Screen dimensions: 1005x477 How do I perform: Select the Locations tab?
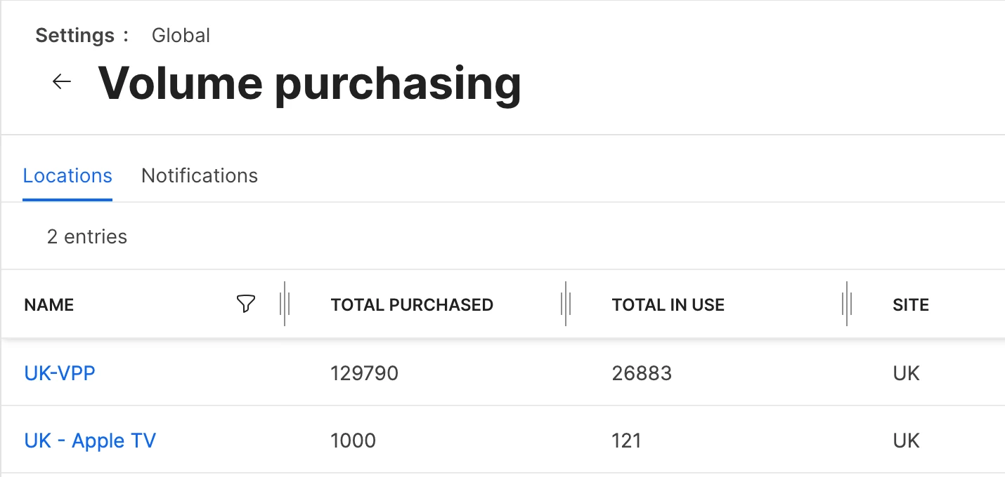67,175
